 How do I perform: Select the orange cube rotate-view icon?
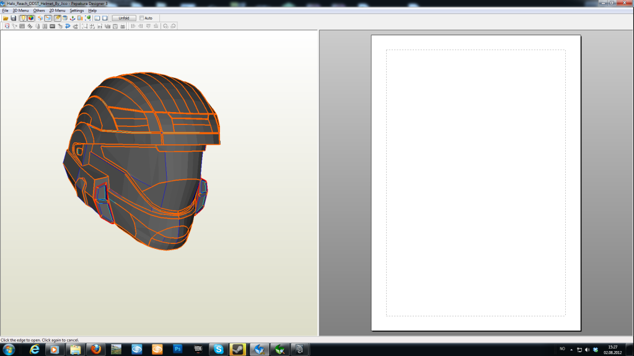(x=40, y=18)
